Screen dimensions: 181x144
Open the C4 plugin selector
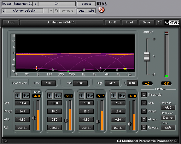(57, 4)
